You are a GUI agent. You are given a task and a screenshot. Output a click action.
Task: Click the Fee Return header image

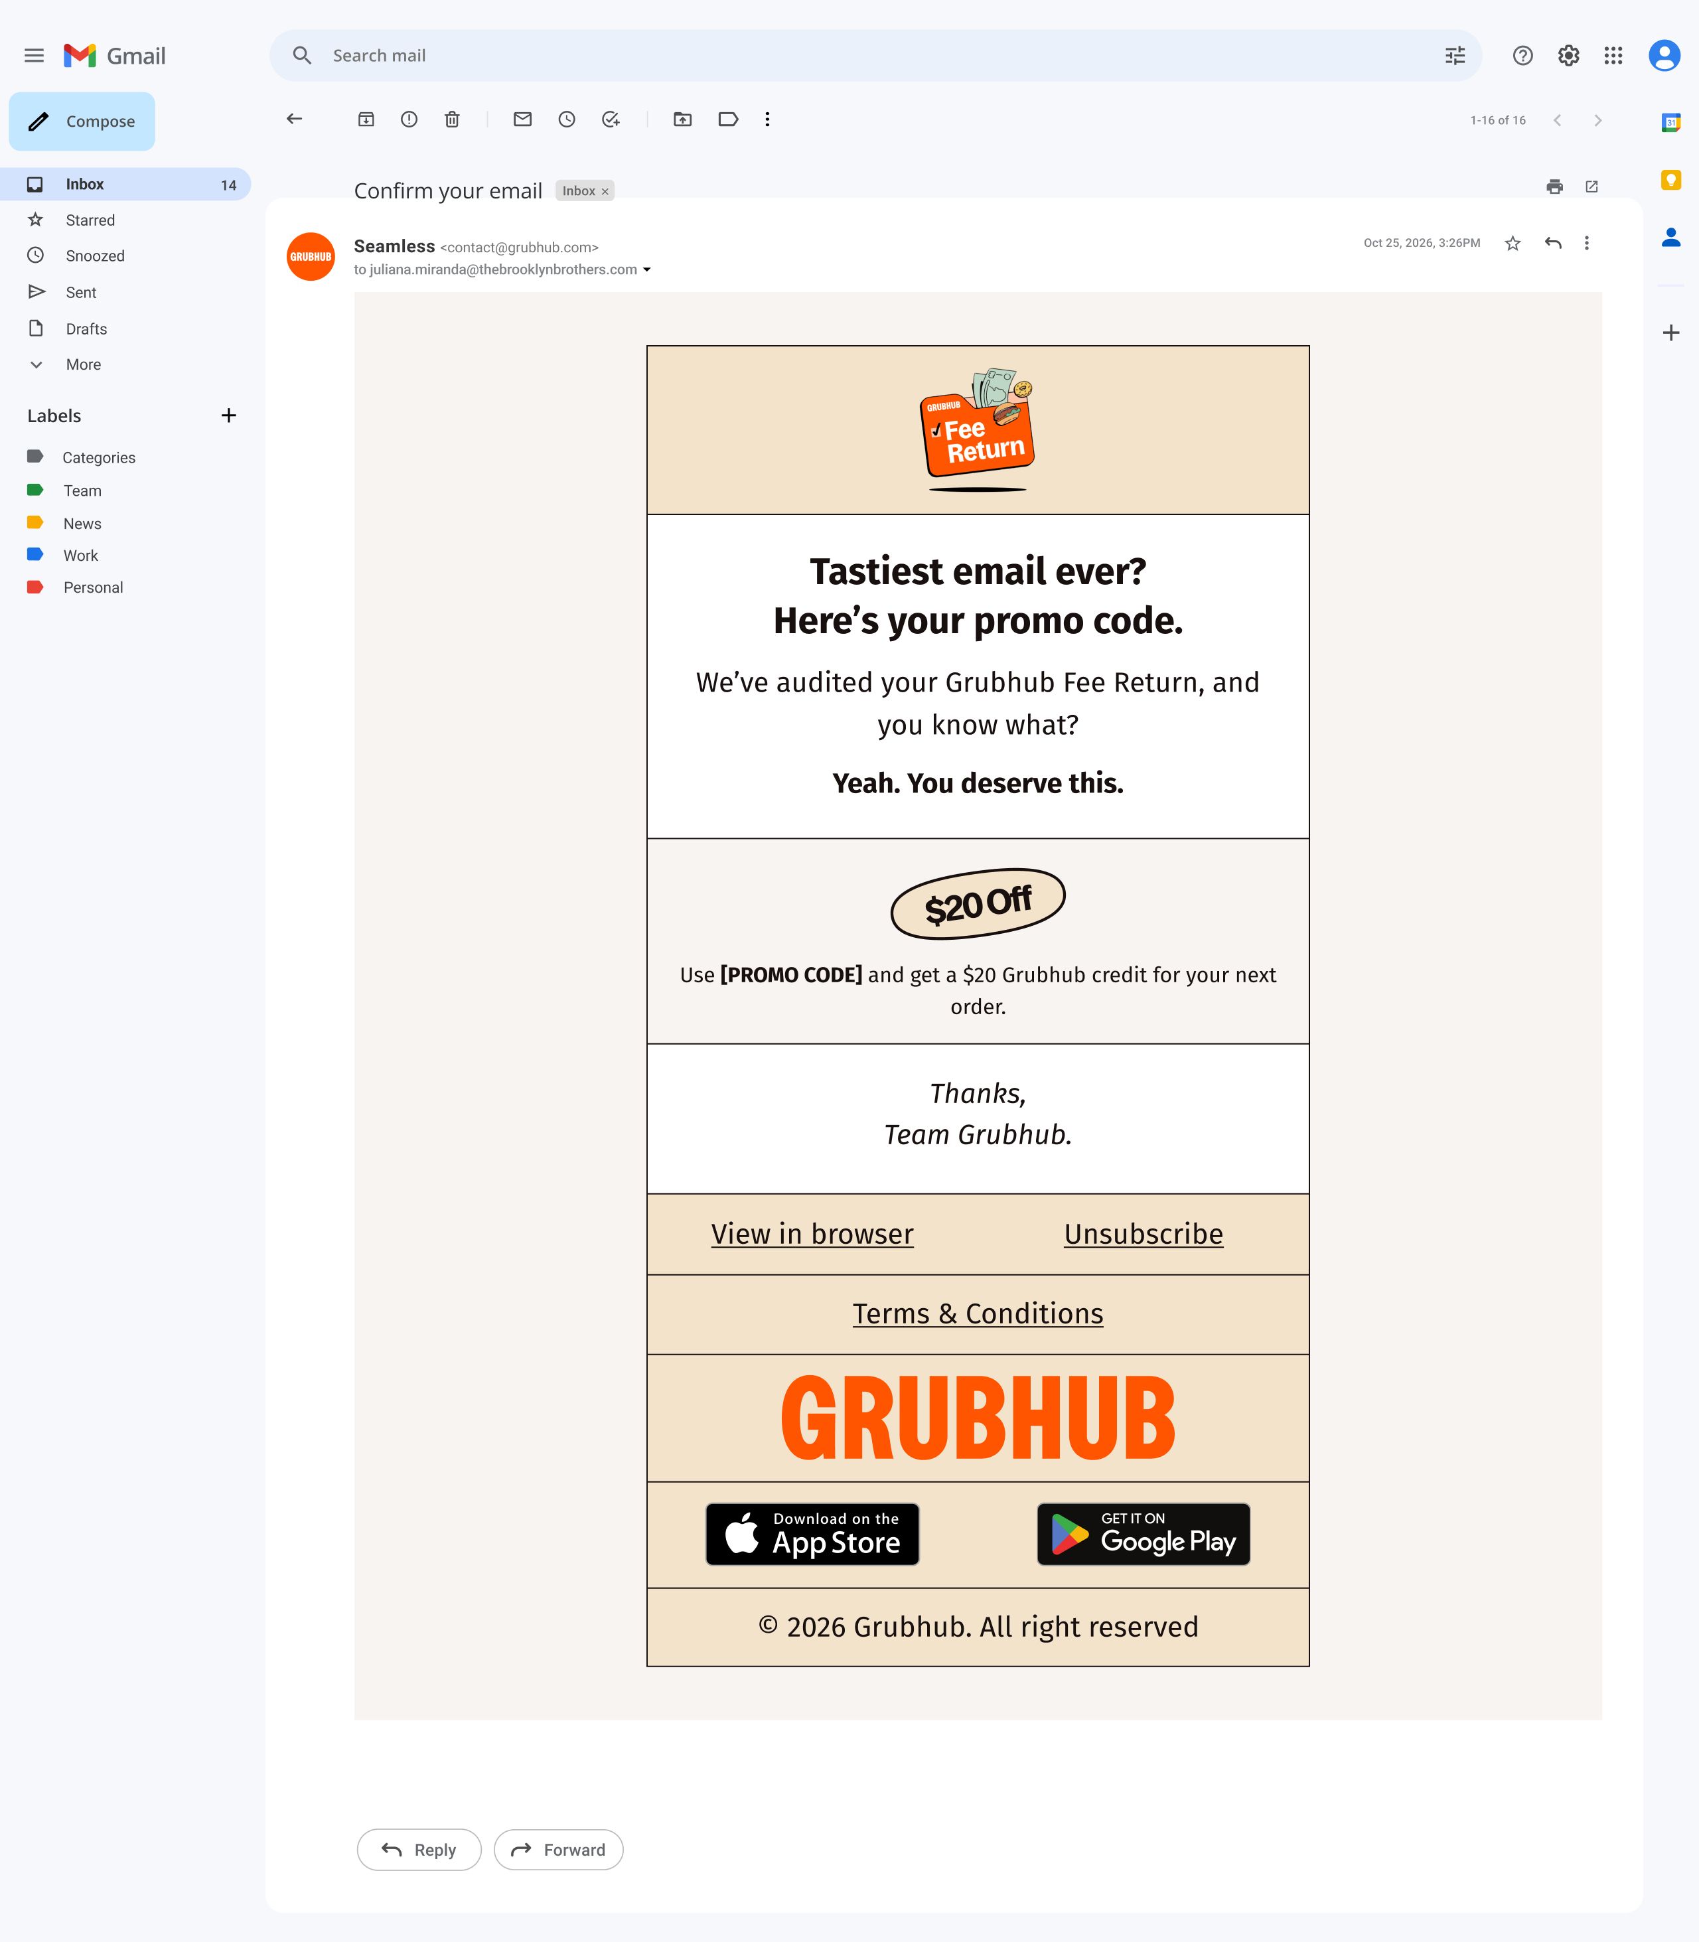click(978, 431)
